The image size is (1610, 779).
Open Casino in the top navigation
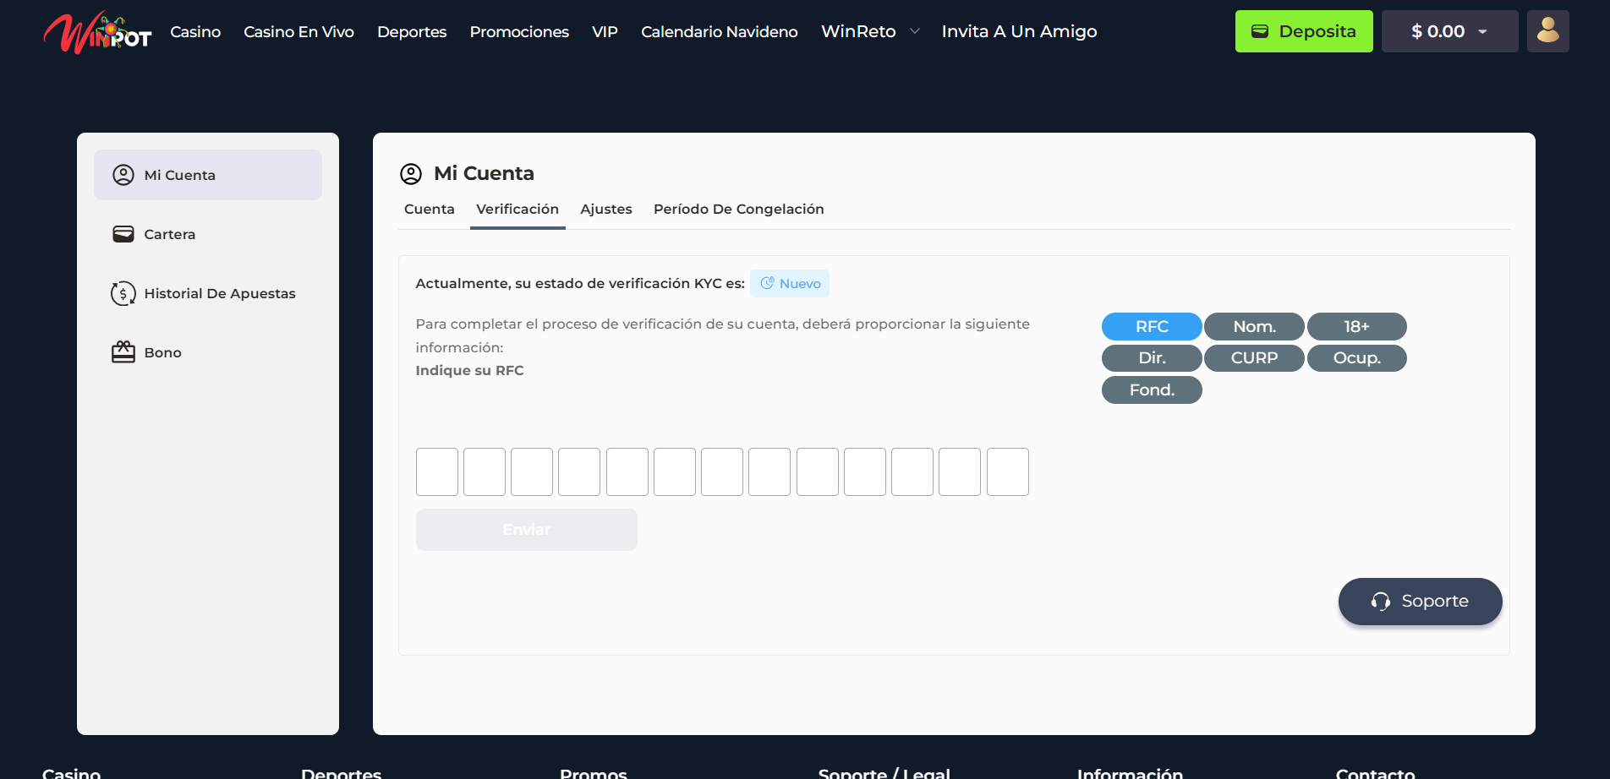tap(195, 32)
